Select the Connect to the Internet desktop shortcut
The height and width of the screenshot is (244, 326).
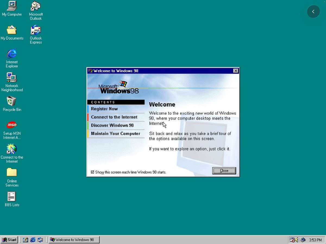click(12, 153)
